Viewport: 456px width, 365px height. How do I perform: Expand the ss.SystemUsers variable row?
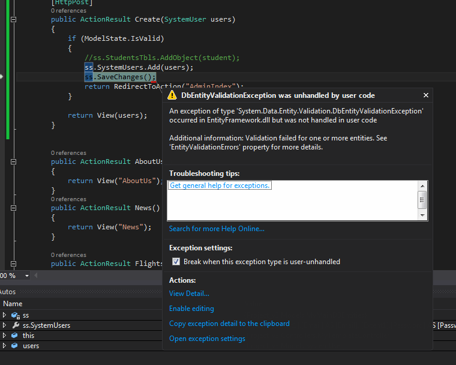click(x=5, y=325)
